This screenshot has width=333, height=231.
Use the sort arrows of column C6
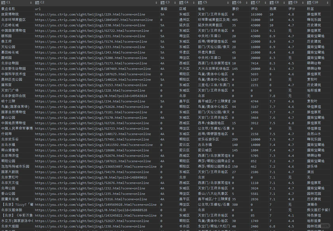coord(247,3)
